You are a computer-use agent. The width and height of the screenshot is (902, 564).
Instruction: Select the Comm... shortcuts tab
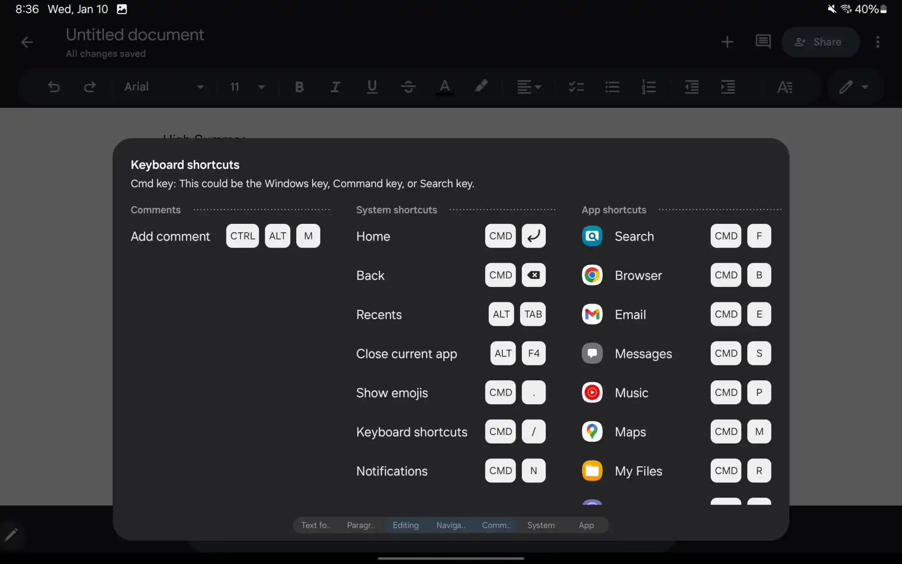pyautogui.click(x=496, y=525)
